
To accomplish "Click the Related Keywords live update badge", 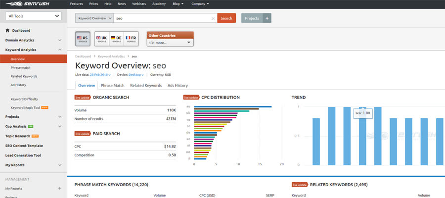I will tap(300, 185).
